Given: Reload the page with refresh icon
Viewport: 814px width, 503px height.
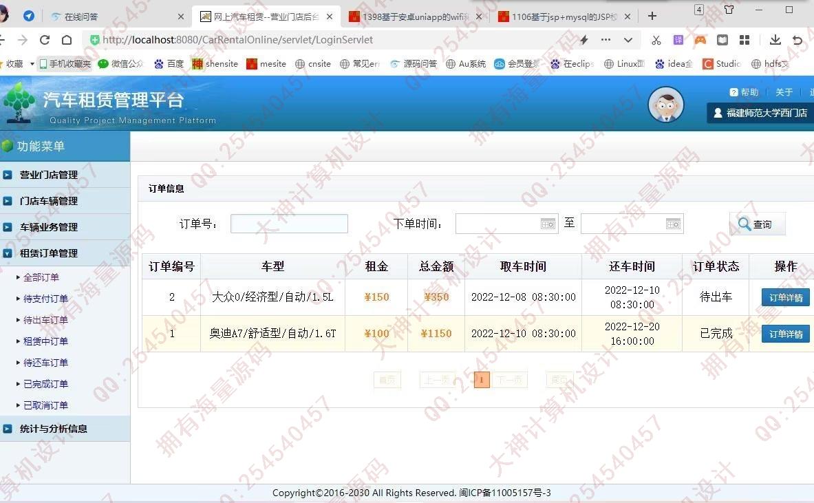Looking at the screenshot, I should pyautogui.click(x=45, y=40).
